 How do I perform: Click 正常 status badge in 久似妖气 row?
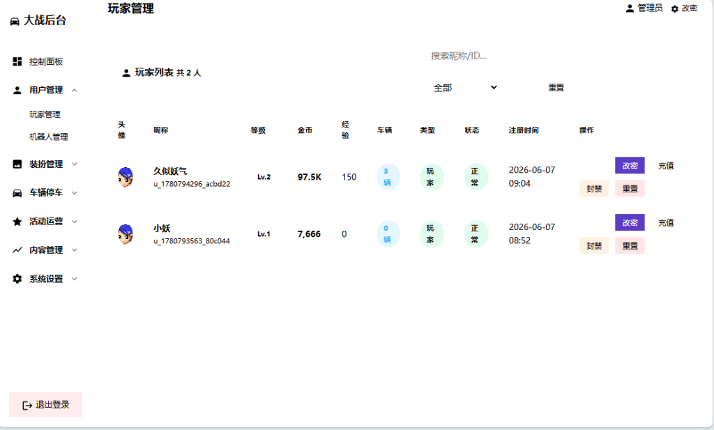point(476,176)
